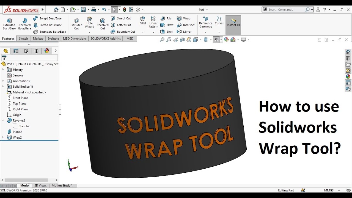
Task: Open the Appearances task pane tab
Action: point(348,76)
